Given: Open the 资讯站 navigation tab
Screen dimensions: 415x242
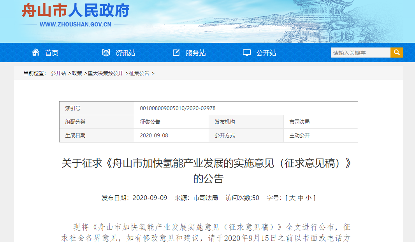Looking at the screenshot, I should [x=125, y=53].
